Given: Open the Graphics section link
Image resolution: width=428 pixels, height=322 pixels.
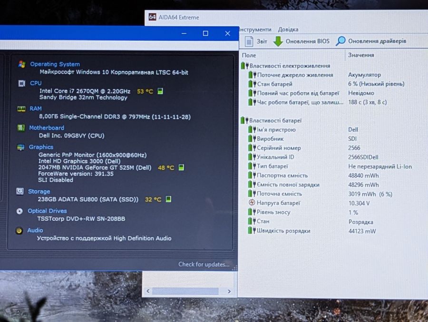Looking at the screenshot, I should [x=41, y=147].
